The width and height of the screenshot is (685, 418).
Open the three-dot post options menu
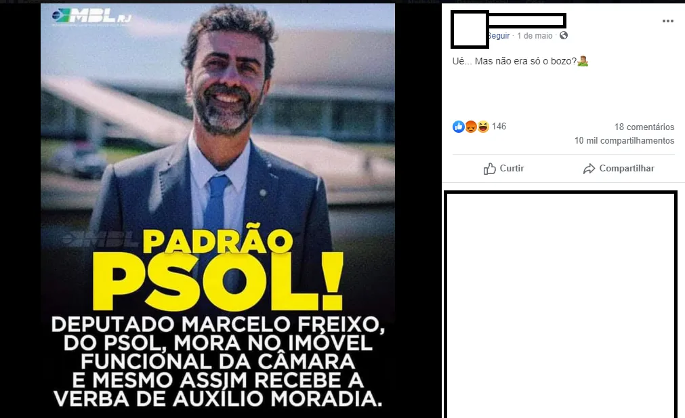tap(667, 21)
